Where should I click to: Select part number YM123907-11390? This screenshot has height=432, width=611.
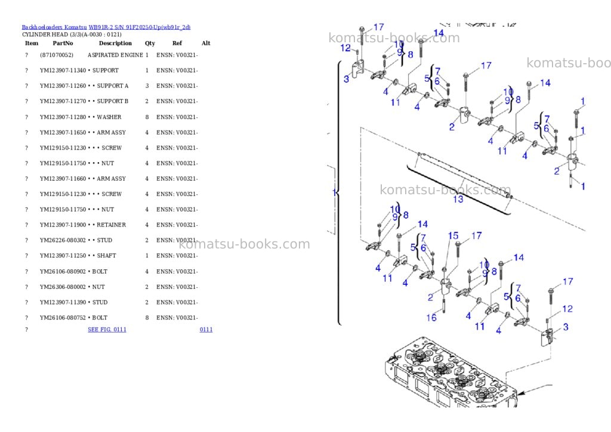pos(63,303)
